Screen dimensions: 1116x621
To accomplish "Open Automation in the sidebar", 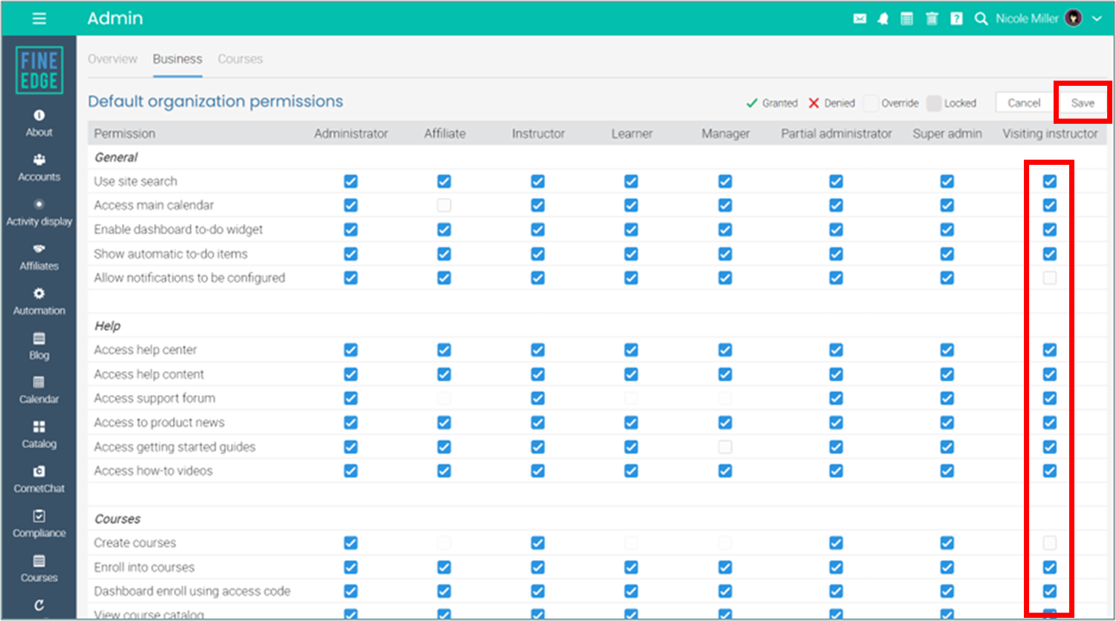I will [39, 301].
